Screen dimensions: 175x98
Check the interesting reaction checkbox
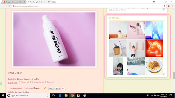point(31,82)
